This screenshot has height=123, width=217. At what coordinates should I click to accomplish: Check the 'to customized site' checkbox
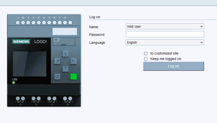coord(146,54)
